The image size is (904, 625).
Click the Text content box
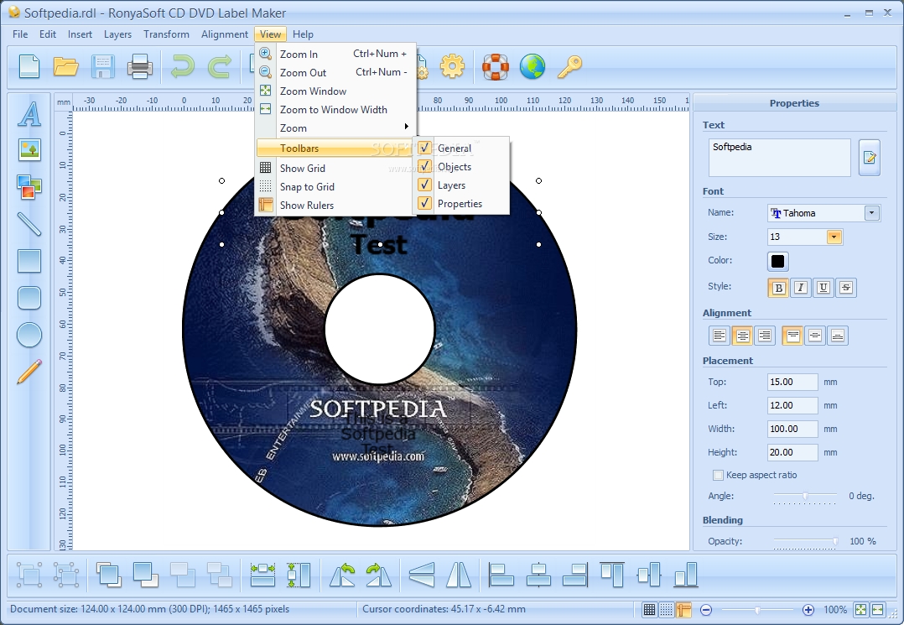click(x=780, y=158)
